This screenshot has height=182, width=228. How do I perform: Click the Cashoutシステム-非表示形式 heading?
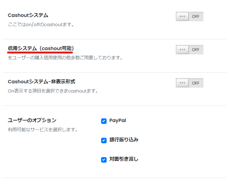click(41, 81)
